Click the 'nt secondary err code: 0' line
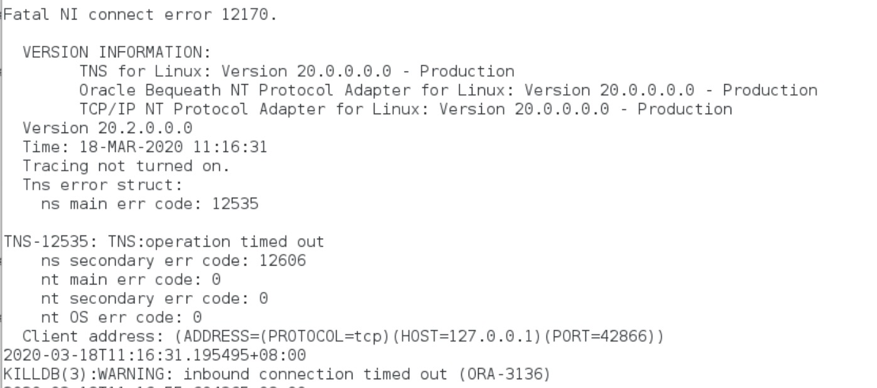The image size is (877, 388). click(x=155, y=298)
